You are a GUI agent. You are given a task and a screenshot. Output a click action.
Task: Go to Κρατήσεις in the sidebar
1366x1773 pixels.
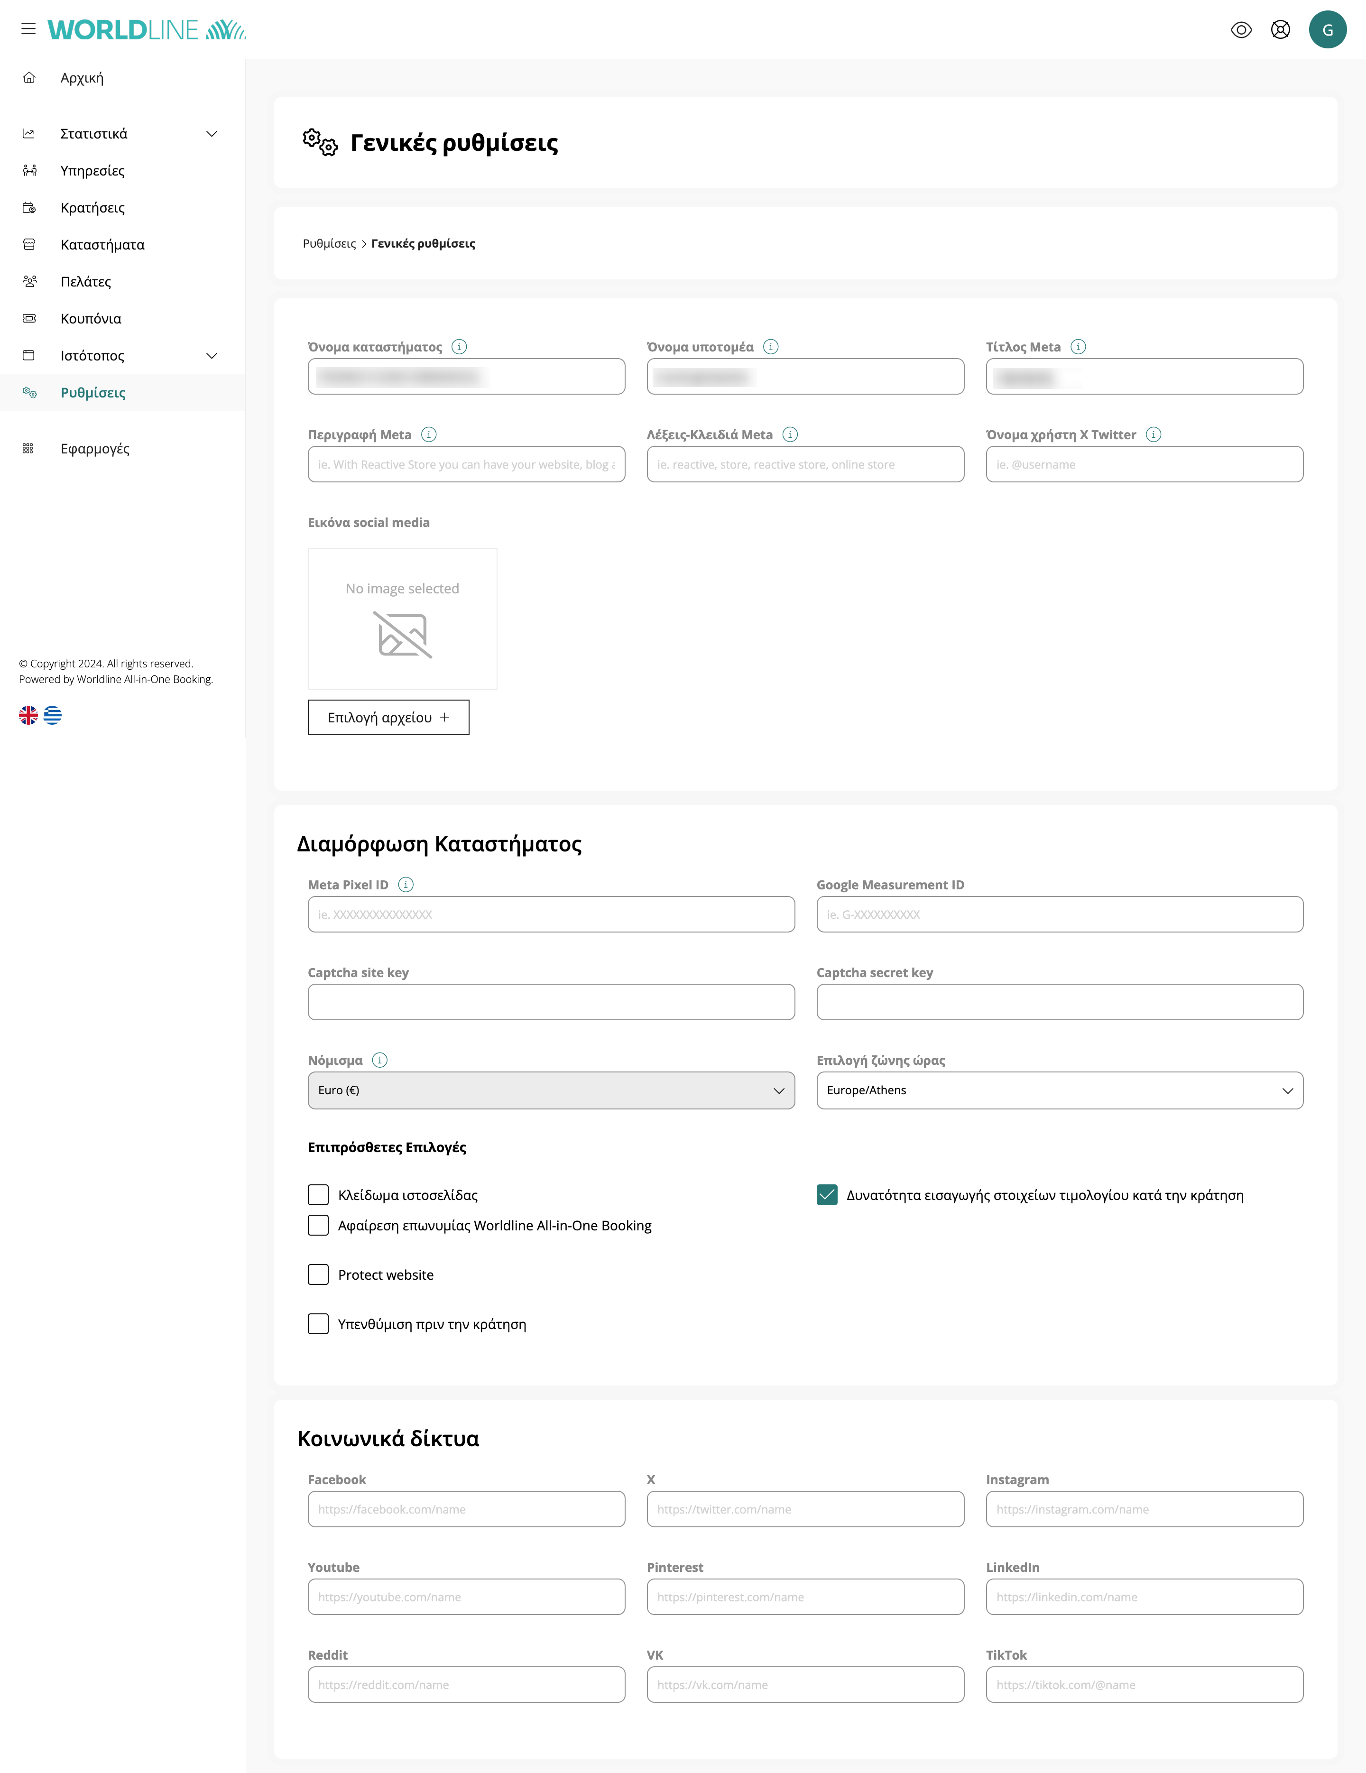pos(92,208)
